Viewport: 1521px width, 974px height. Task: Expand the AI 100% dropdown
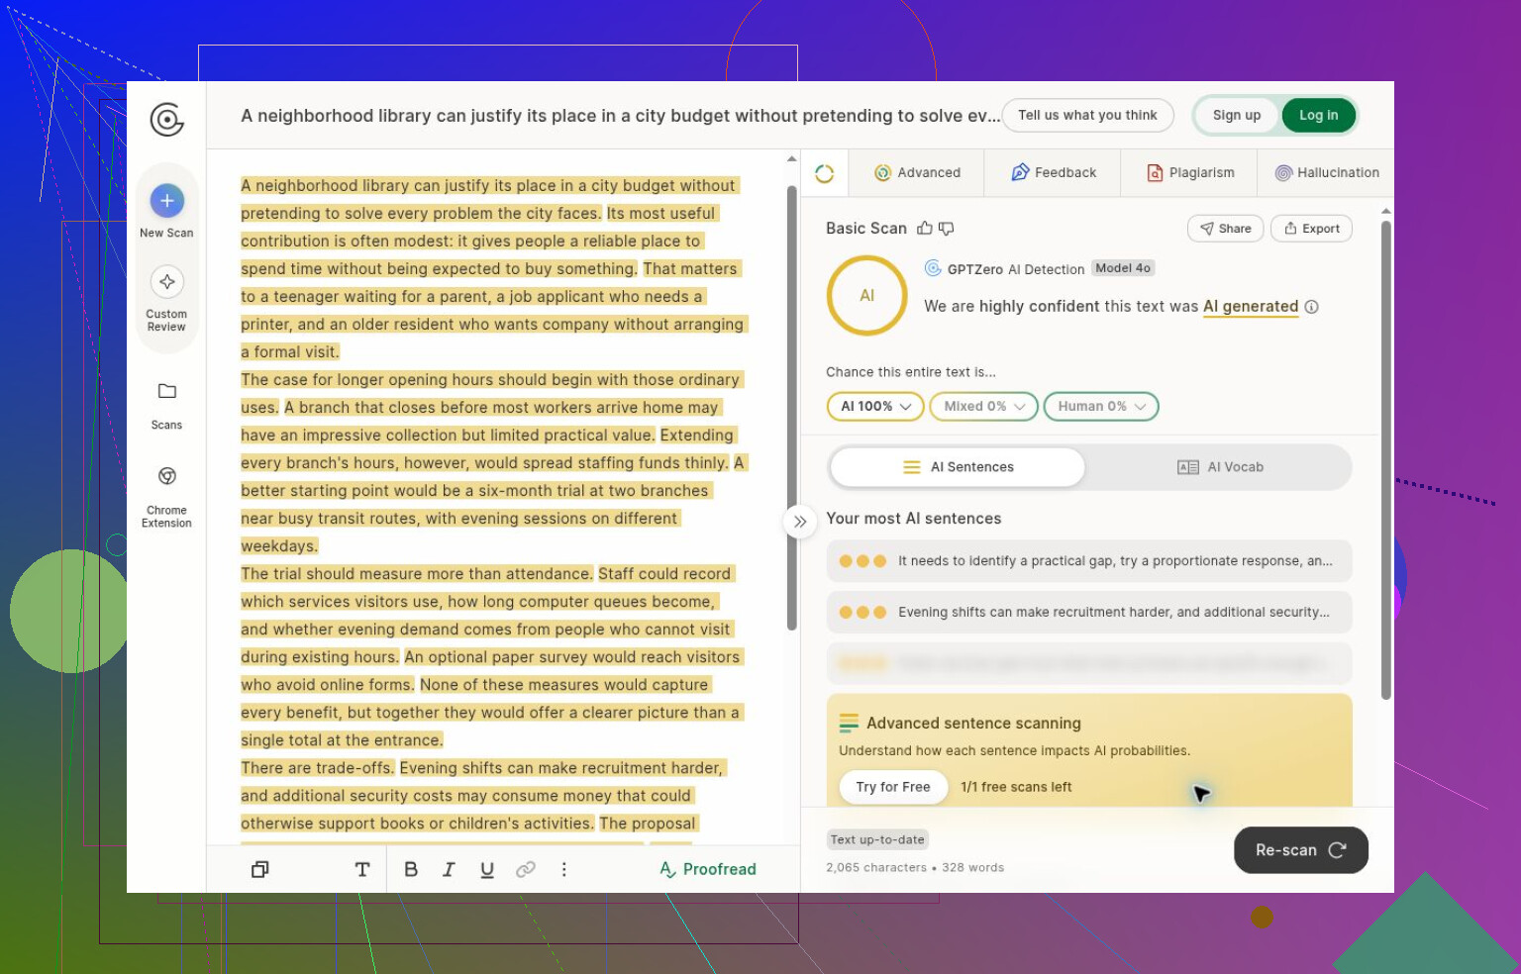coord(875,407)
